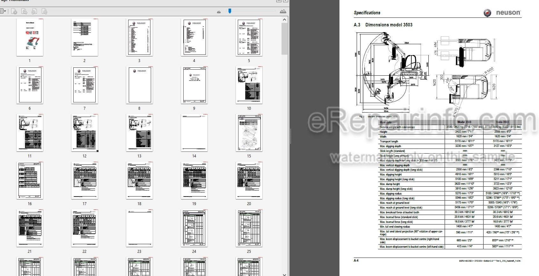The image size is (539, 276).
Task: Select blank page 23 thumbnail
Action: point(139,228)
